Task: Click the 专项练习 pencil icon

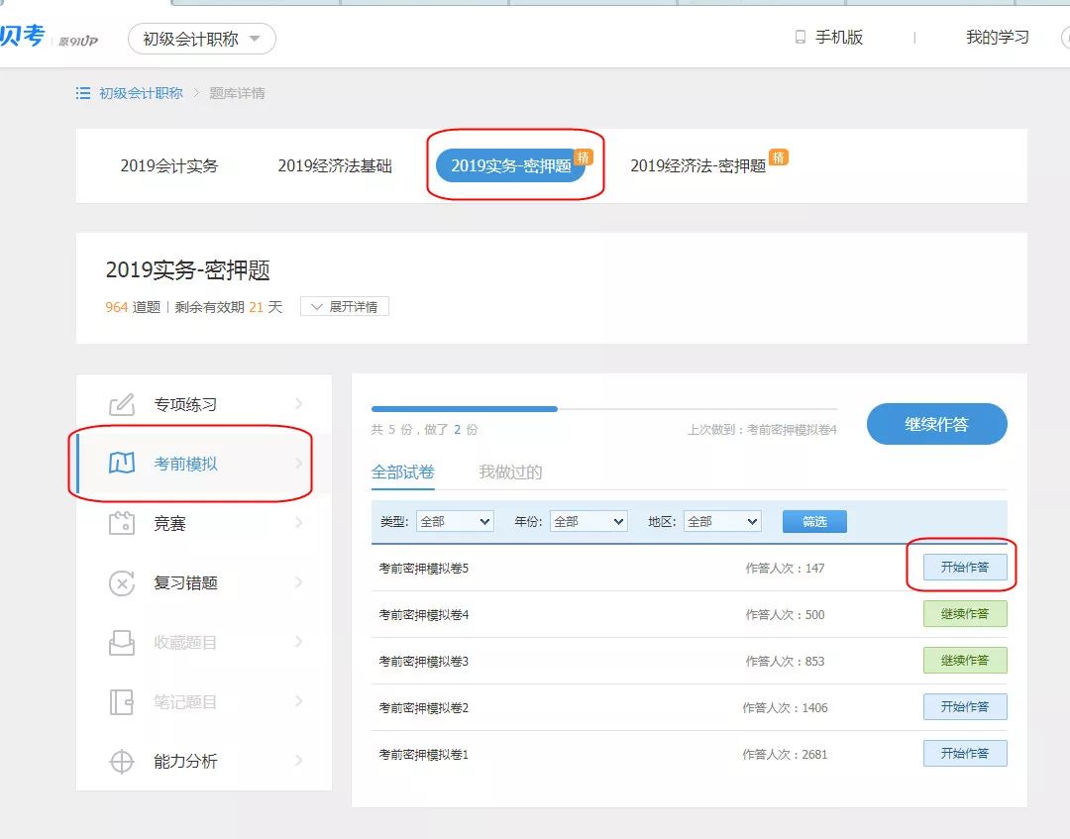Action: pos(122,404)
